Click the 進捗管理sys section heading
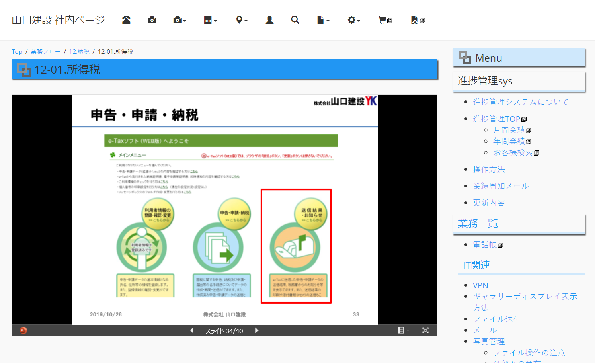Screen dimensions: 595x363 [x=485, y=81]
